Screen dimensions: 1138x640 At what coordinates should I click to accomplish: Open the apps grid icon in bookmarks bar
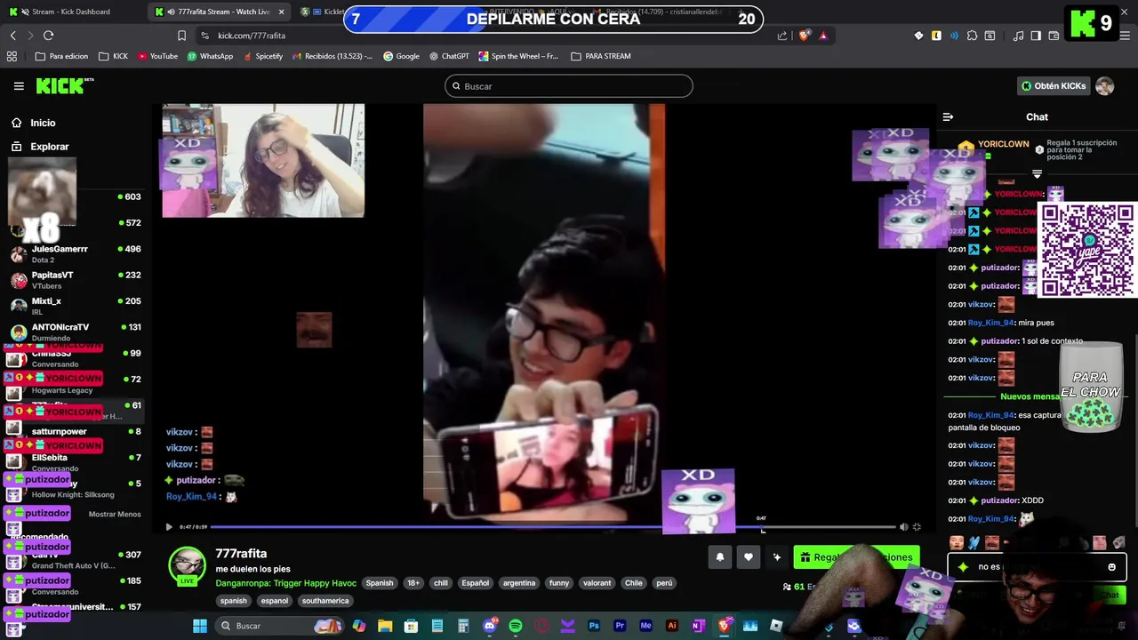[12, 56]
